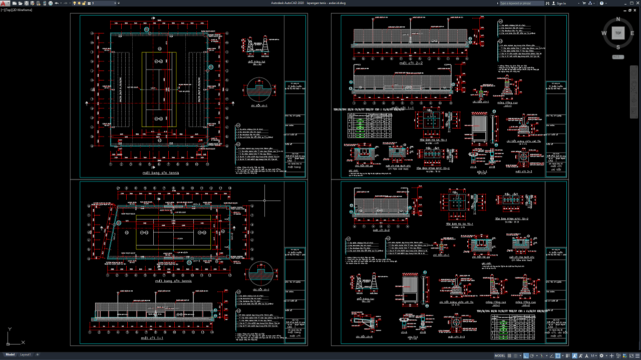Click the 2D Wireframe visual style label
This screenshot has width=641, height=360.
pyautogui.click(x=23, y=10)
